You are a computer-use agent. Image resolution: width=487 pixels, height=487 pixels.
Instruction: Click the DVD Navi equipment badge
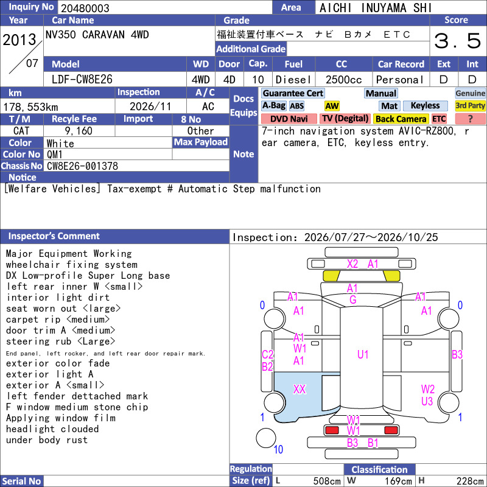point(289,119)
